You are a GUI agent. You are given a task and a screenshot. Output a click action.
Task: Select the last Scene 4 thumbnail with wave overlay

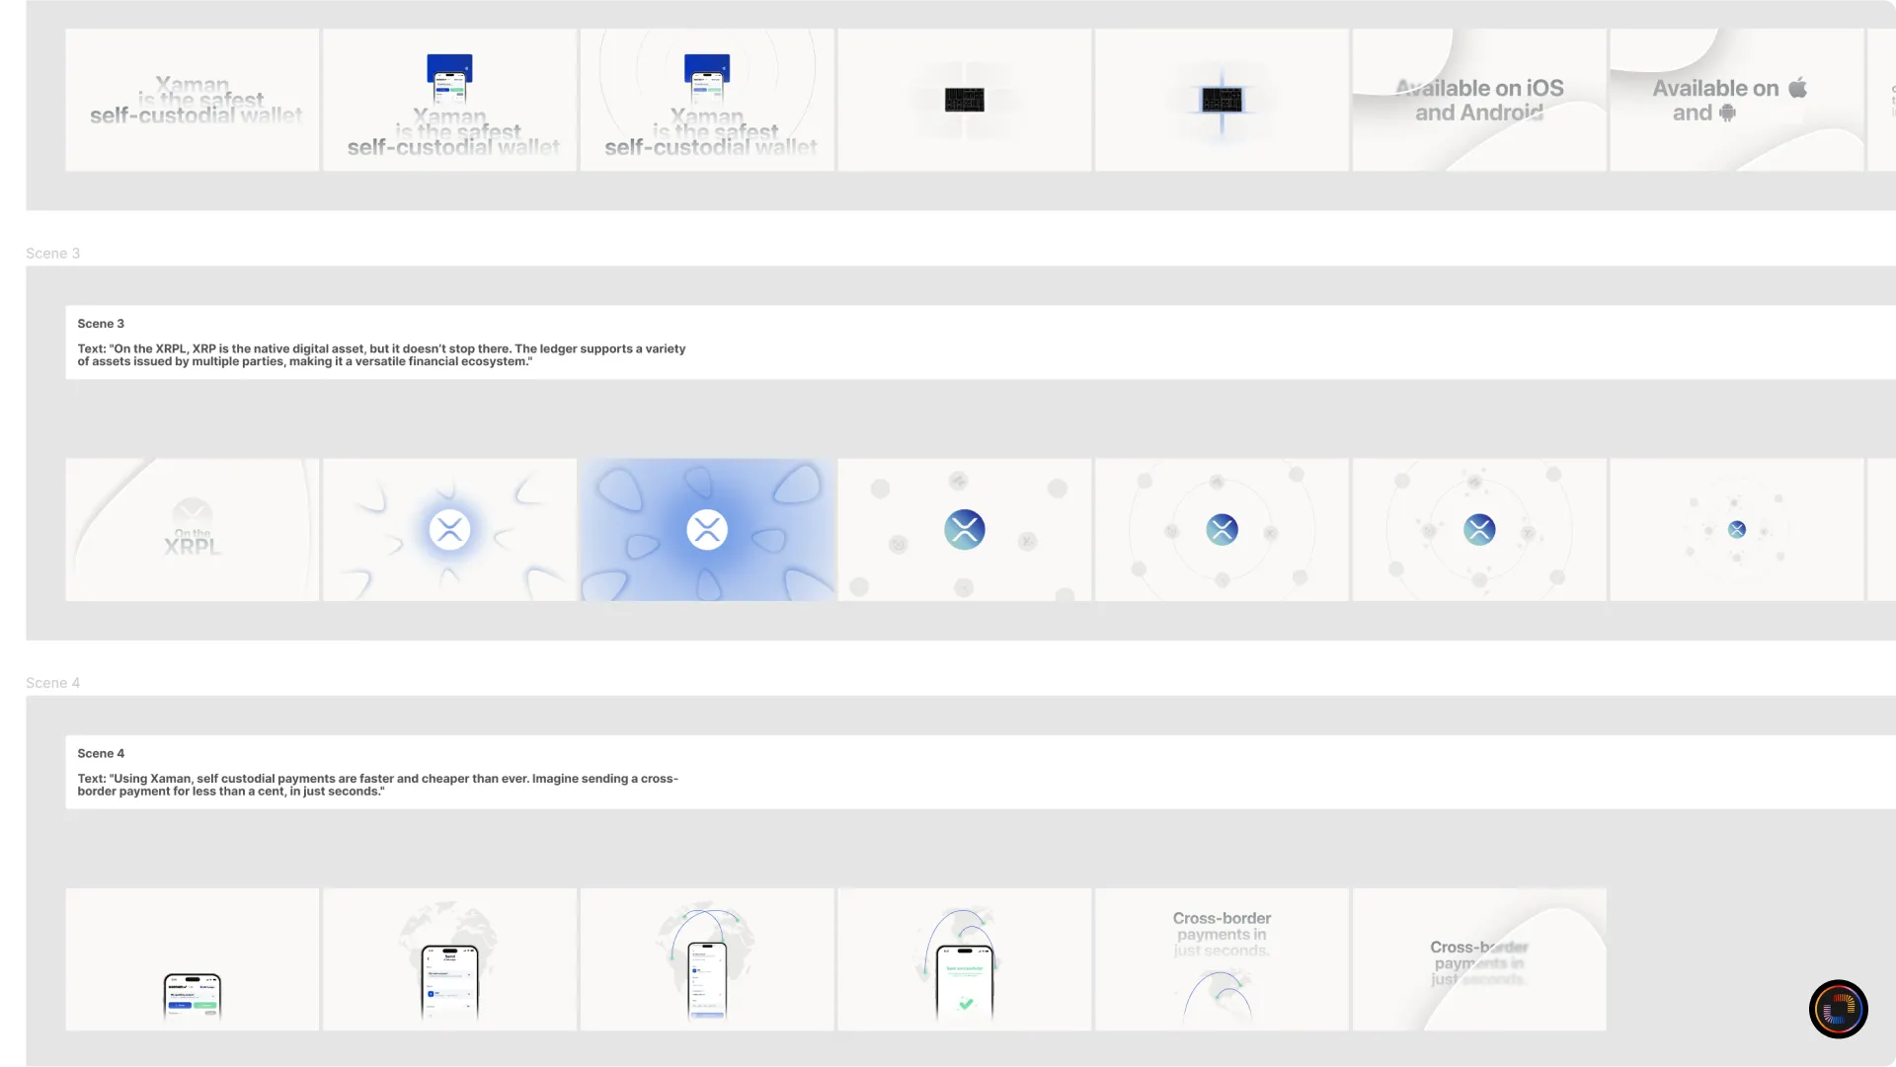(x=1478, y=959)
